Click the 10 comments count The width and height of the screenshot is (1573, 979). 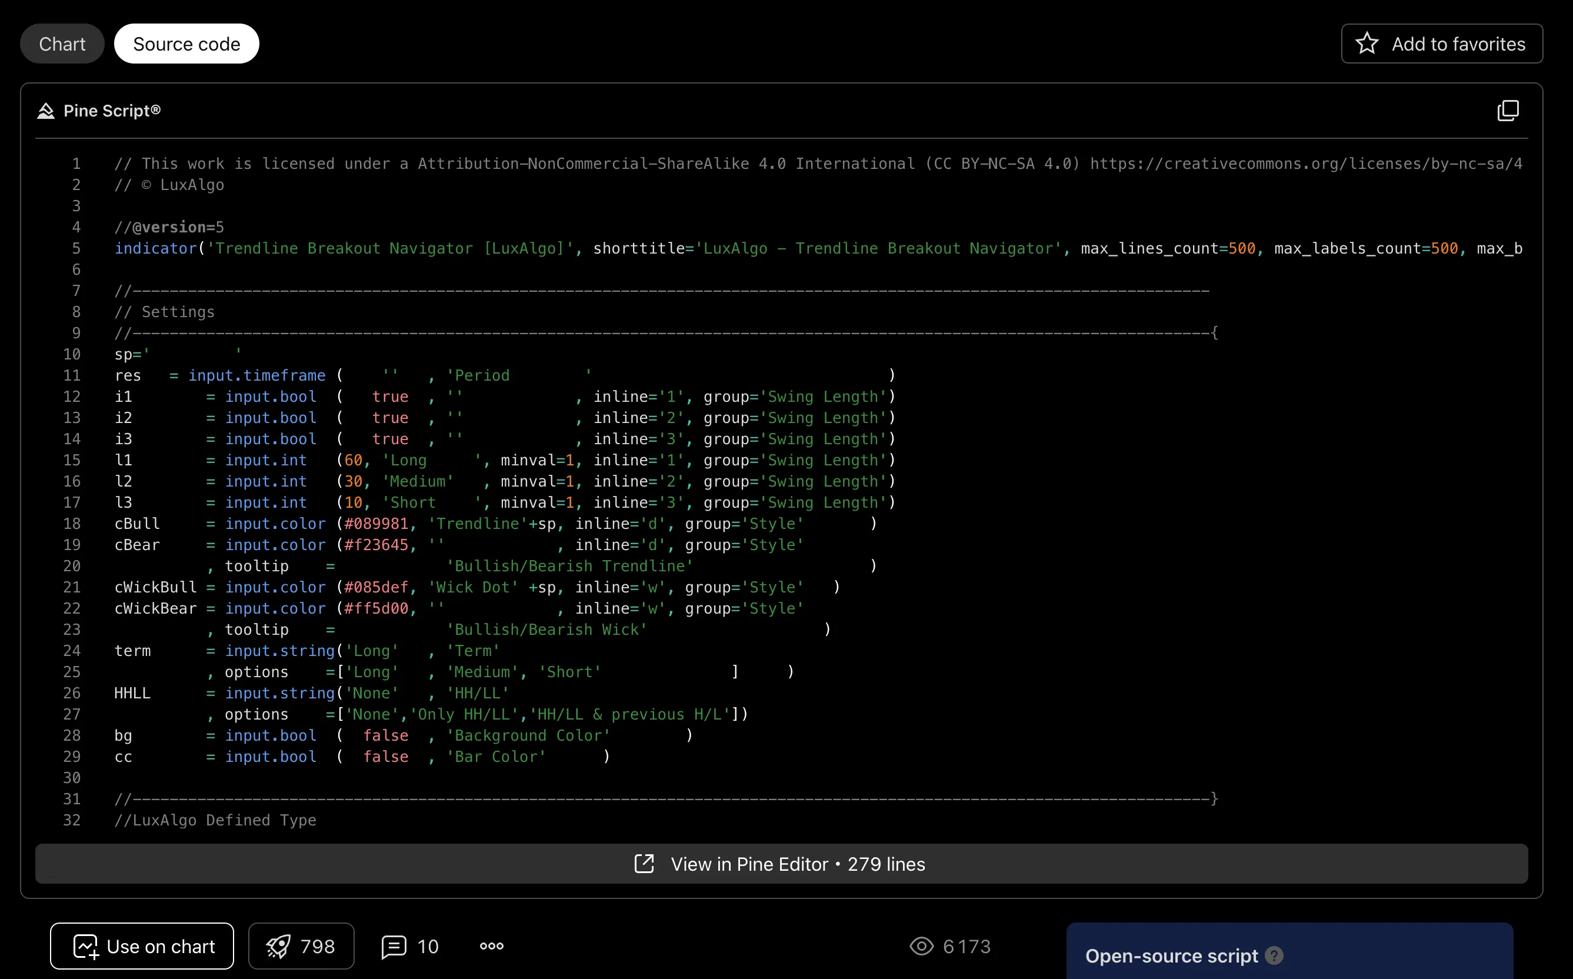[428, 946]
